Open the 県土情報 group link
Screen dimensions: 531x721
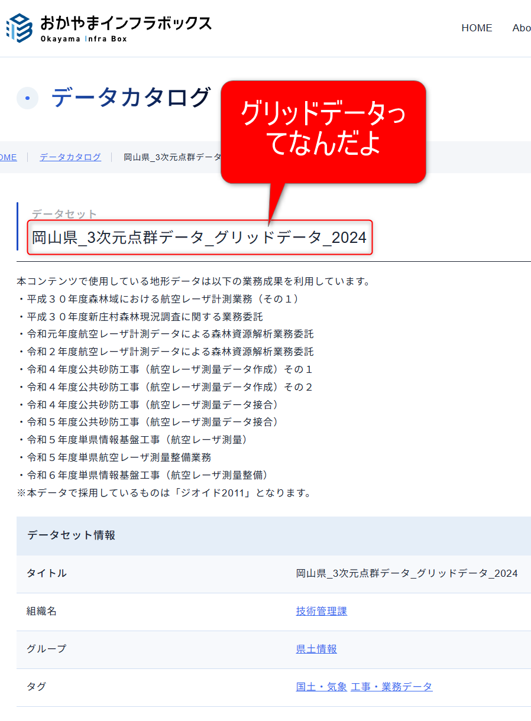316,649
